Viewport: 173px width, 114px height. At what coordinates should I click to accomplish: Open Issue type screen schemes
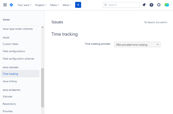click(18, 29)
